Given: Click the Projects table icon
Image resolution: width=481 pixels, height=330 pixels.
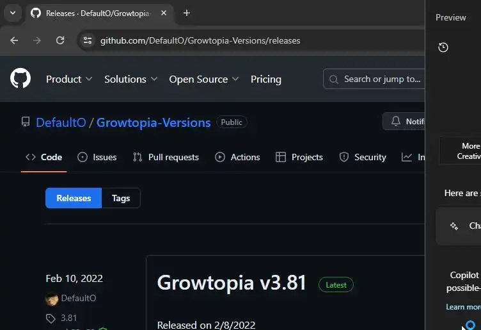Looking at the screenshot, I should pos(281,158).
